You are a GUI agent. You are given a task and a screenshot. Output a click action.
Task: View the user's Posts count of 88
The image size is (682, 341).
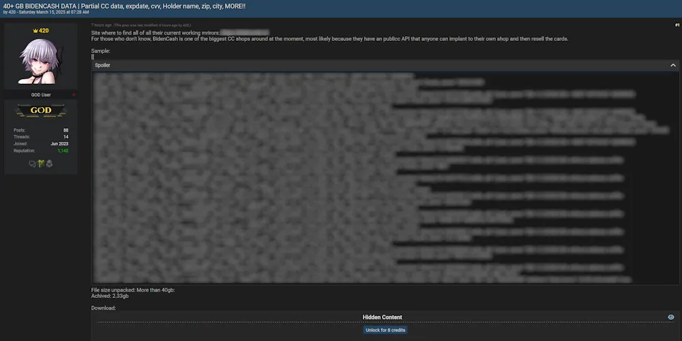(65, 130)
